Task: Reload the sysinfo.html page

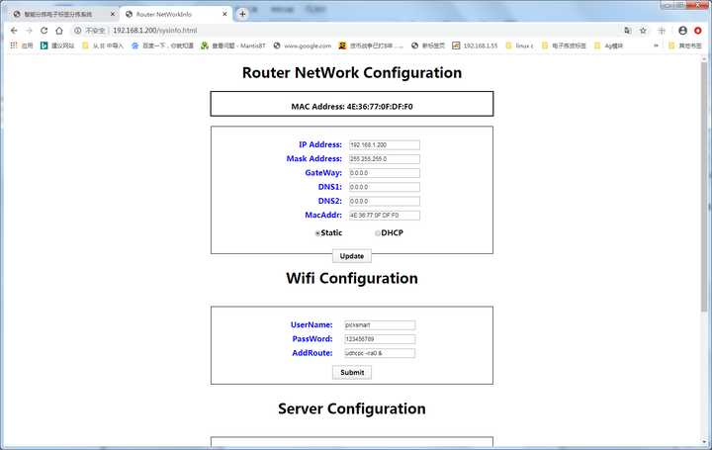Action: (44, 31)
